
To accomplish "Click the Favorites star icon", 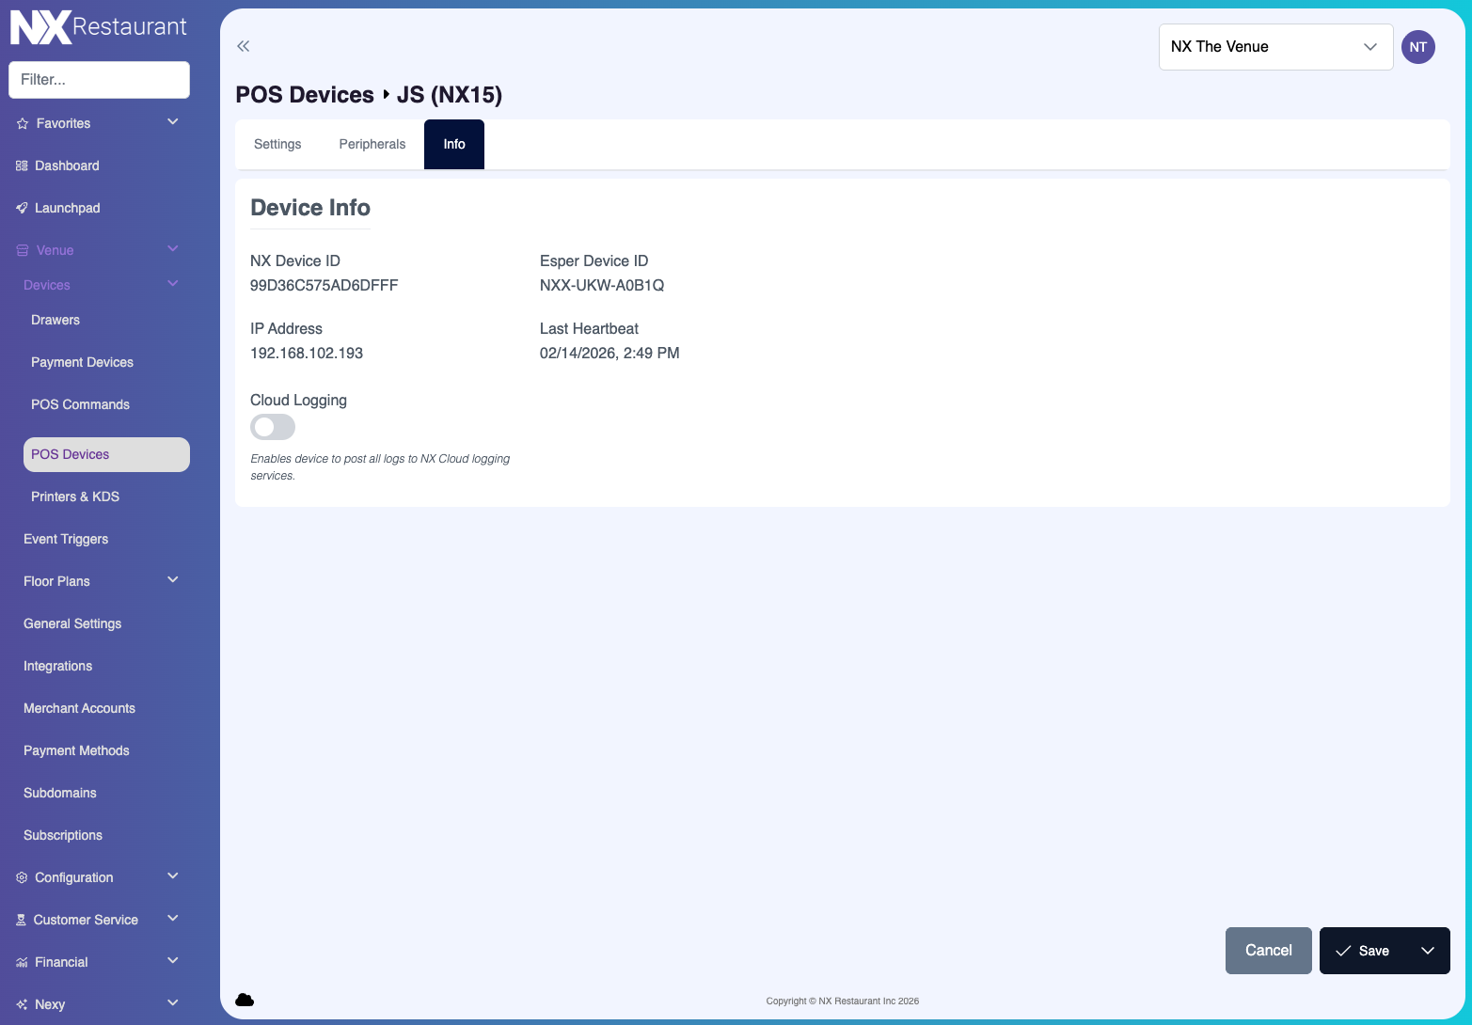I will coord(23,124).
